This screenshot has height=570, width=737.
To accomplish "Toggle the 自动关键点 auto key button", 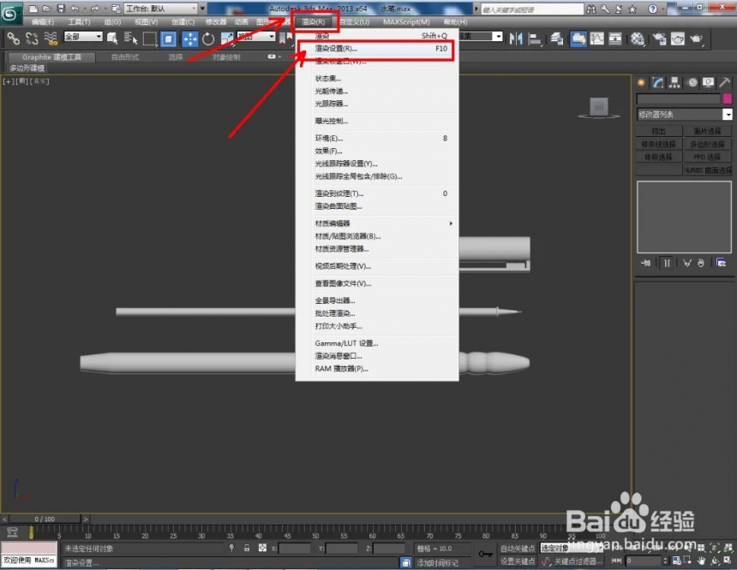I will (x=517, y=548).
